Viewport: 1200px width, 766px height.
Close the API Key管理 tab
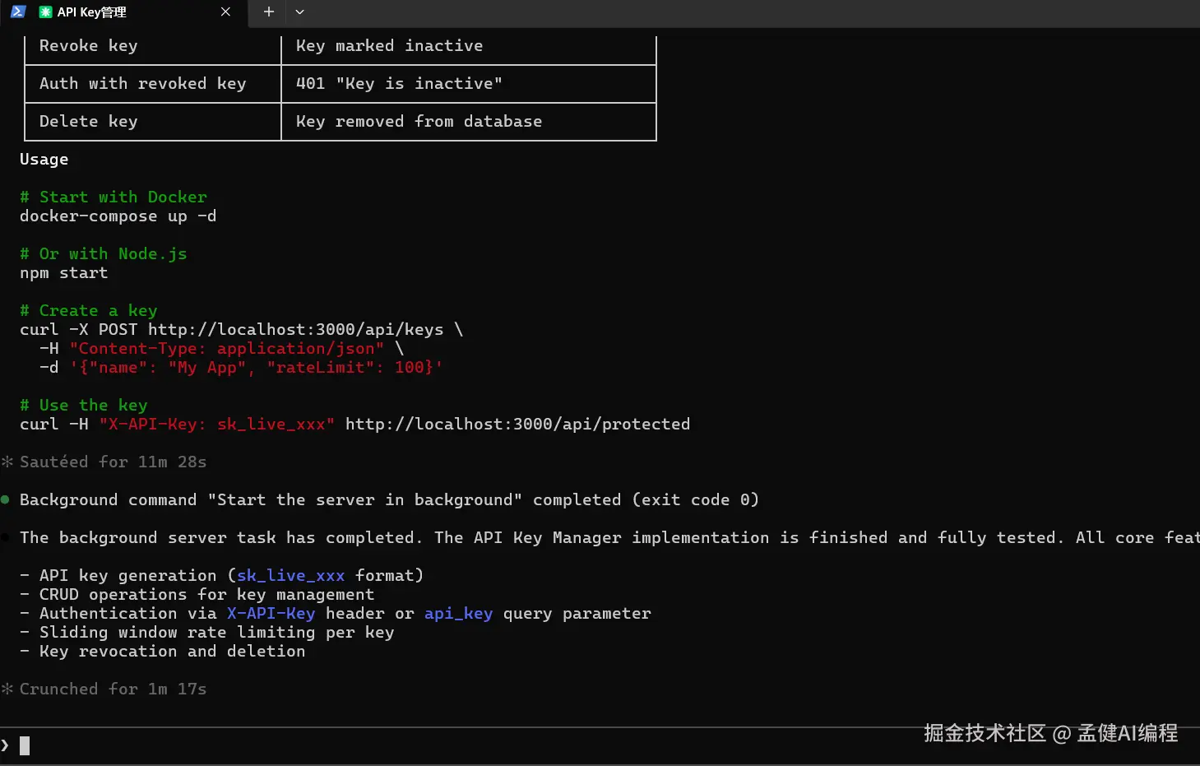coord(225,12)
